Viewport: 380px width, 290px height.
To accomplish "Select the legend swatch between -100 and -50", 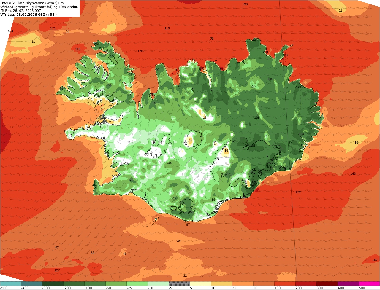I will 95,283.
